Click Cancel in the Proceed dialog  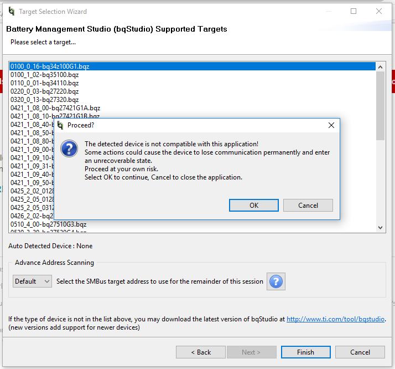(x=308, y=206)
